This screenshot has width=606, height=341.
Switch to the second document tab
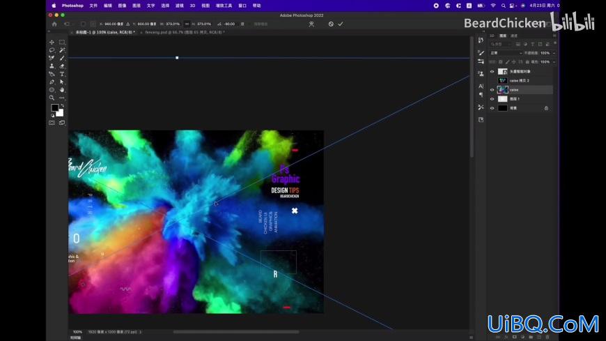pos(185,33)
